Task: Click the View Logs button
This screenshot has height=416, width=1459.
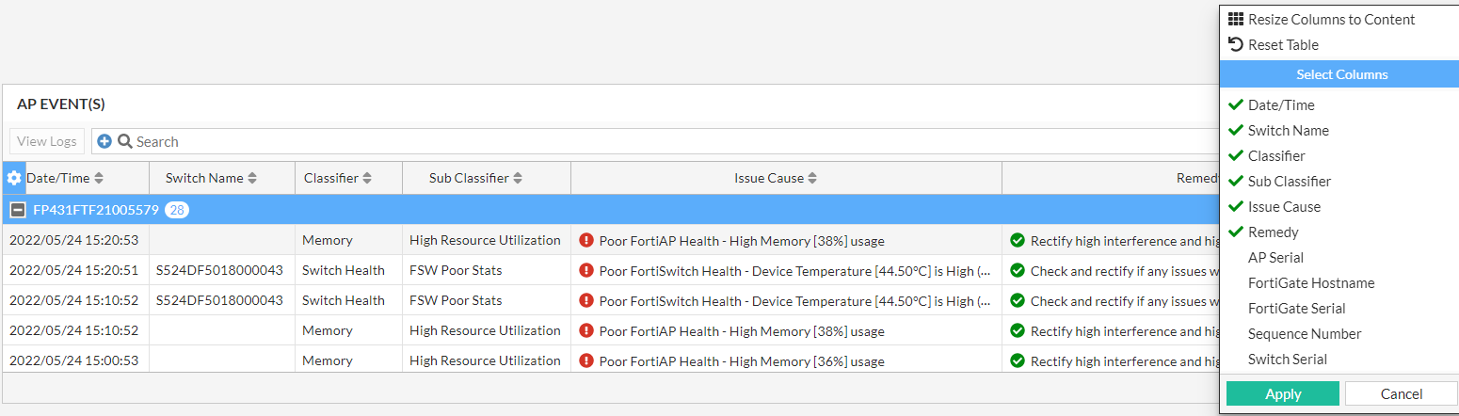Action: (x=47, y=141)
